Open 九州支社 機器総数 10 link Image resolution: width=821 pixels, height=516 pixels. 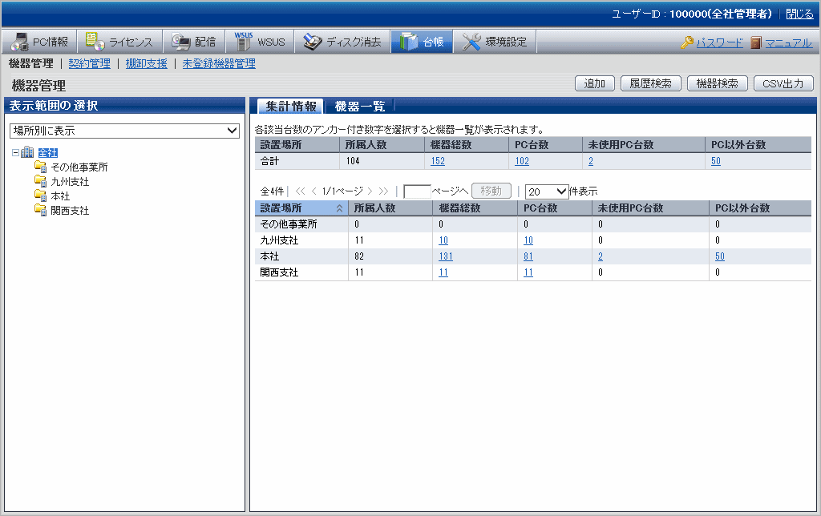(443, 240)
